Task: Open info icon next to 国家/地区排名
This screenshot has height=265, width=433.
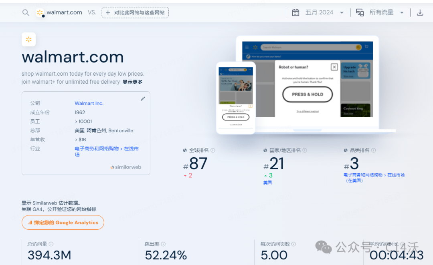Action: pos(305,150)
